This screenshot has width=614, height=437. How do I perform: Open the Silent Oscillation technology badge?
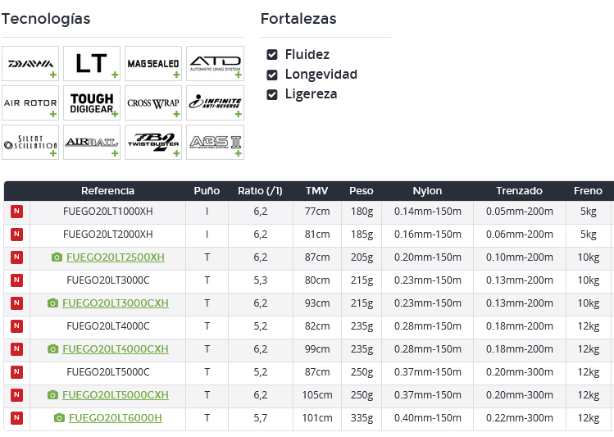coord(30,142)
